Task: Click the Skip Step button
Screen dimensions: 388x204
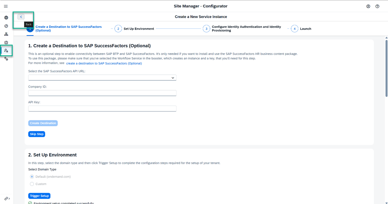Action: tap(37, 134)
